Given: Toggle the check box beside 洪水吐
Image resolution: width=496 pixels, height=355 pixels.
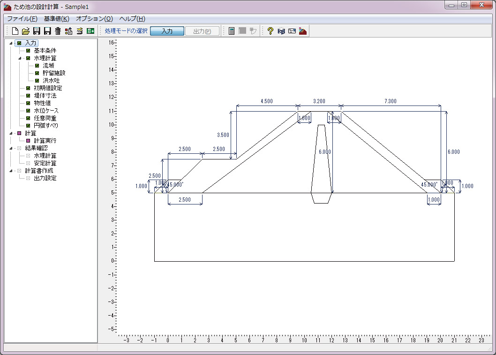Looking at the screenshot, I should [x=37, y=81].
